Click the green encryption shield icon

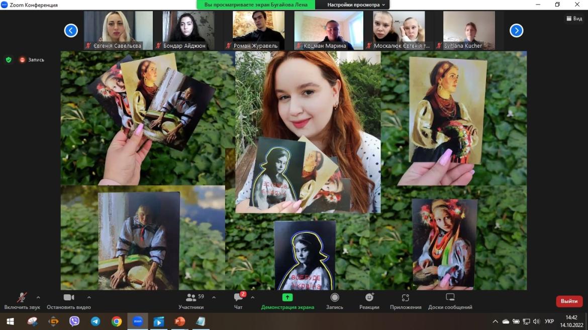[9, 60]
